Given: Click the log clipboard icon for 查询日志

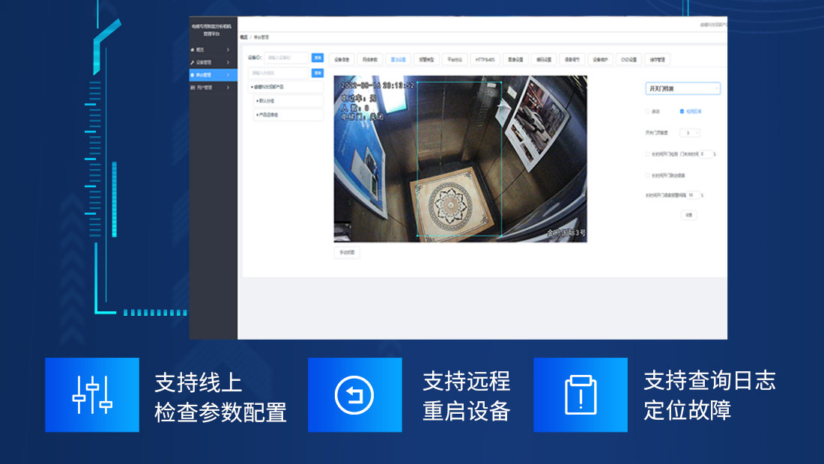Looking at the screenshot, I should pos(580,394).
